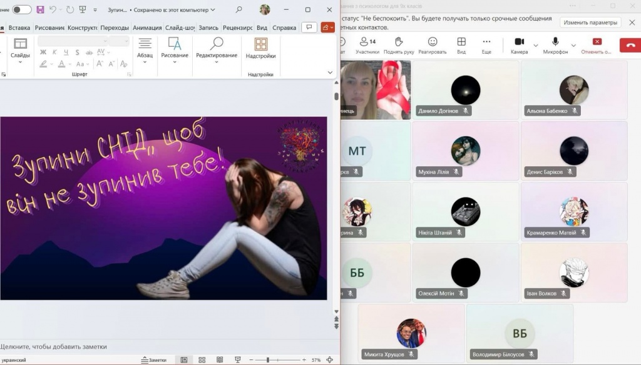The height and width of the screenshot is (365, 641).
Task: Open the Add-ins (Надстройки) button
Action: (260, 49)
